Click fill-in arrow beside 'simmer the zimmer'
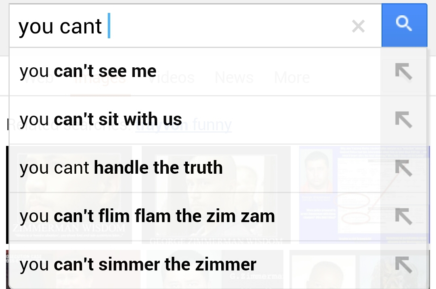 [403, 265]
